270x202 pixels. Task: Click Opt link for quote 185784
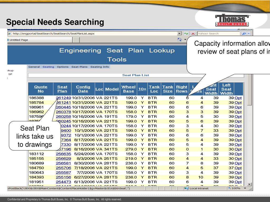pyautogui.click(x=238, y=103)
